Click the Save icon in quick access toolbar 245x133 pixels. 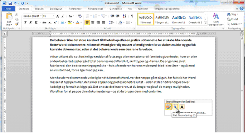click(x=10, y=3)
